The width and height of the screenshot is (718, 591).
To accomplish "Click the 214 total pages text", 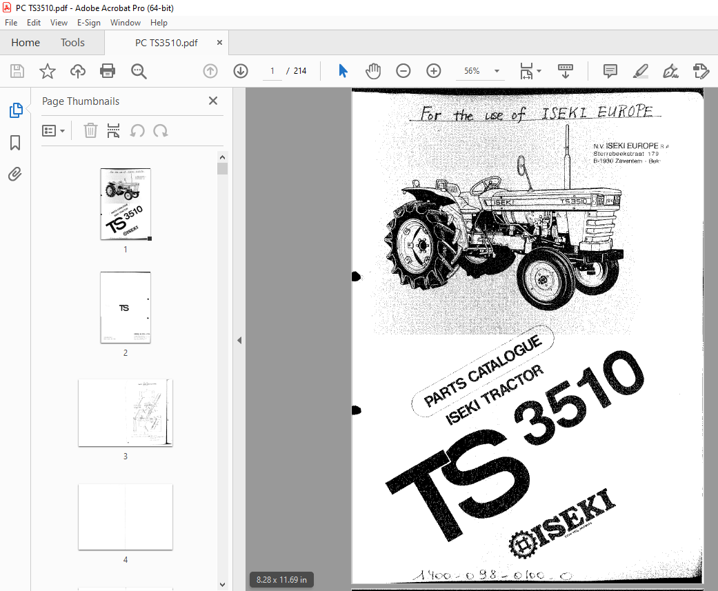I will click(x=300, y=71).
